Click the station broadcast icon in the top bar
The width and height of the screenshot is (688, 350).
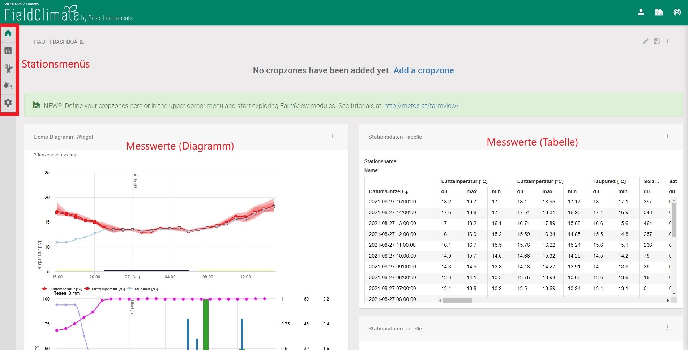(677, 12)
